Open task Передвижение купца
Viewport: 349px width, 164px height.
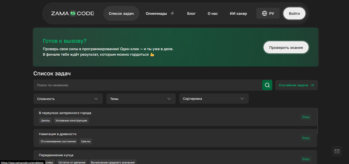click(x=175, y=157)
